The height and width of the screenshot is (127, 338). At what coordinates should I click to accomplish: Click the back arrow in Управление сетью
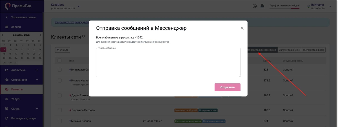7,17
